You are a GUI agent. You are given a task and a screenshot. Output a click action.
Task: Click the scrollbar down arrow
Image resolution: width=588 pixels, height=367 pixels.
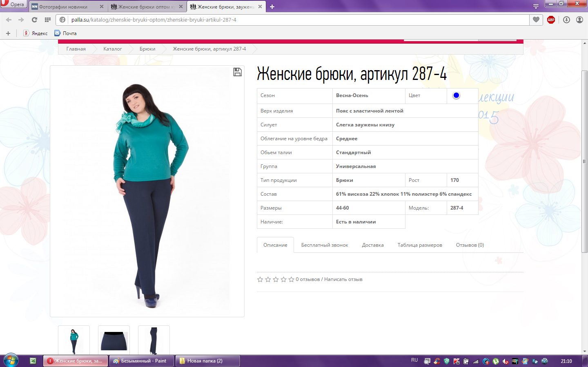(x=585, y=351)
